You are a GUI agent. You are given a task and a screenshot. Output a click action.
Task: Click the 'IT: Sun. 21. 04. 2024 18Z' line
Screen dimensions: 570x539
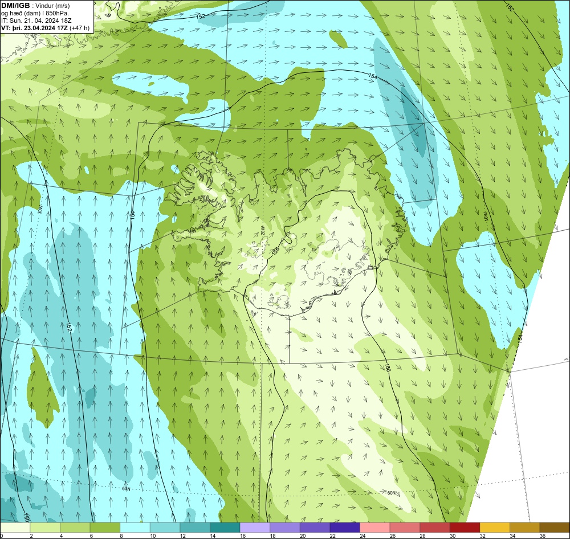37,21
